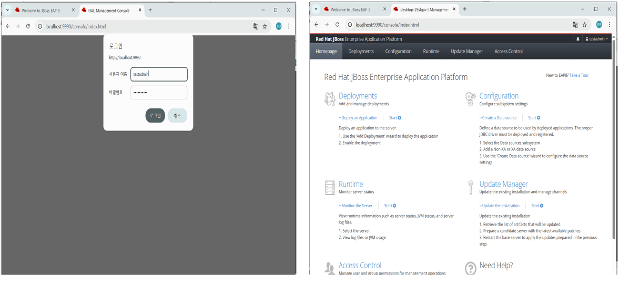Viewport: 619px width, 284px height.
Task: Reload page in right browser window
Action: pyautogui.click(x=337, y=25)
